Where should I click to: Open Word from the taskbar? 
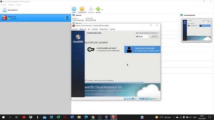coord(72,117)
